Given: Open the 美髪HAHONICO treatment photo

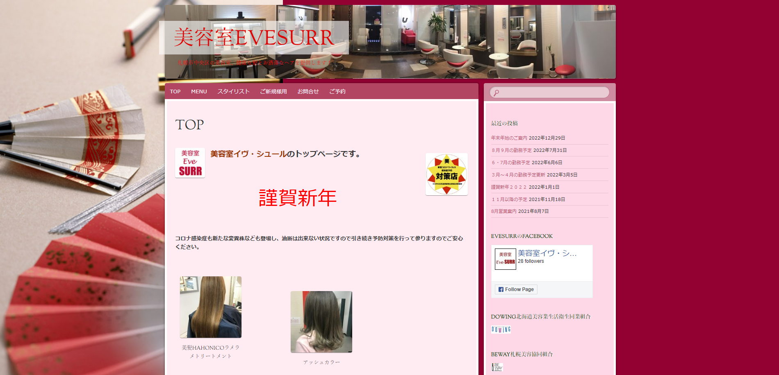Looking at the screenshot, I should pos(211,307).
